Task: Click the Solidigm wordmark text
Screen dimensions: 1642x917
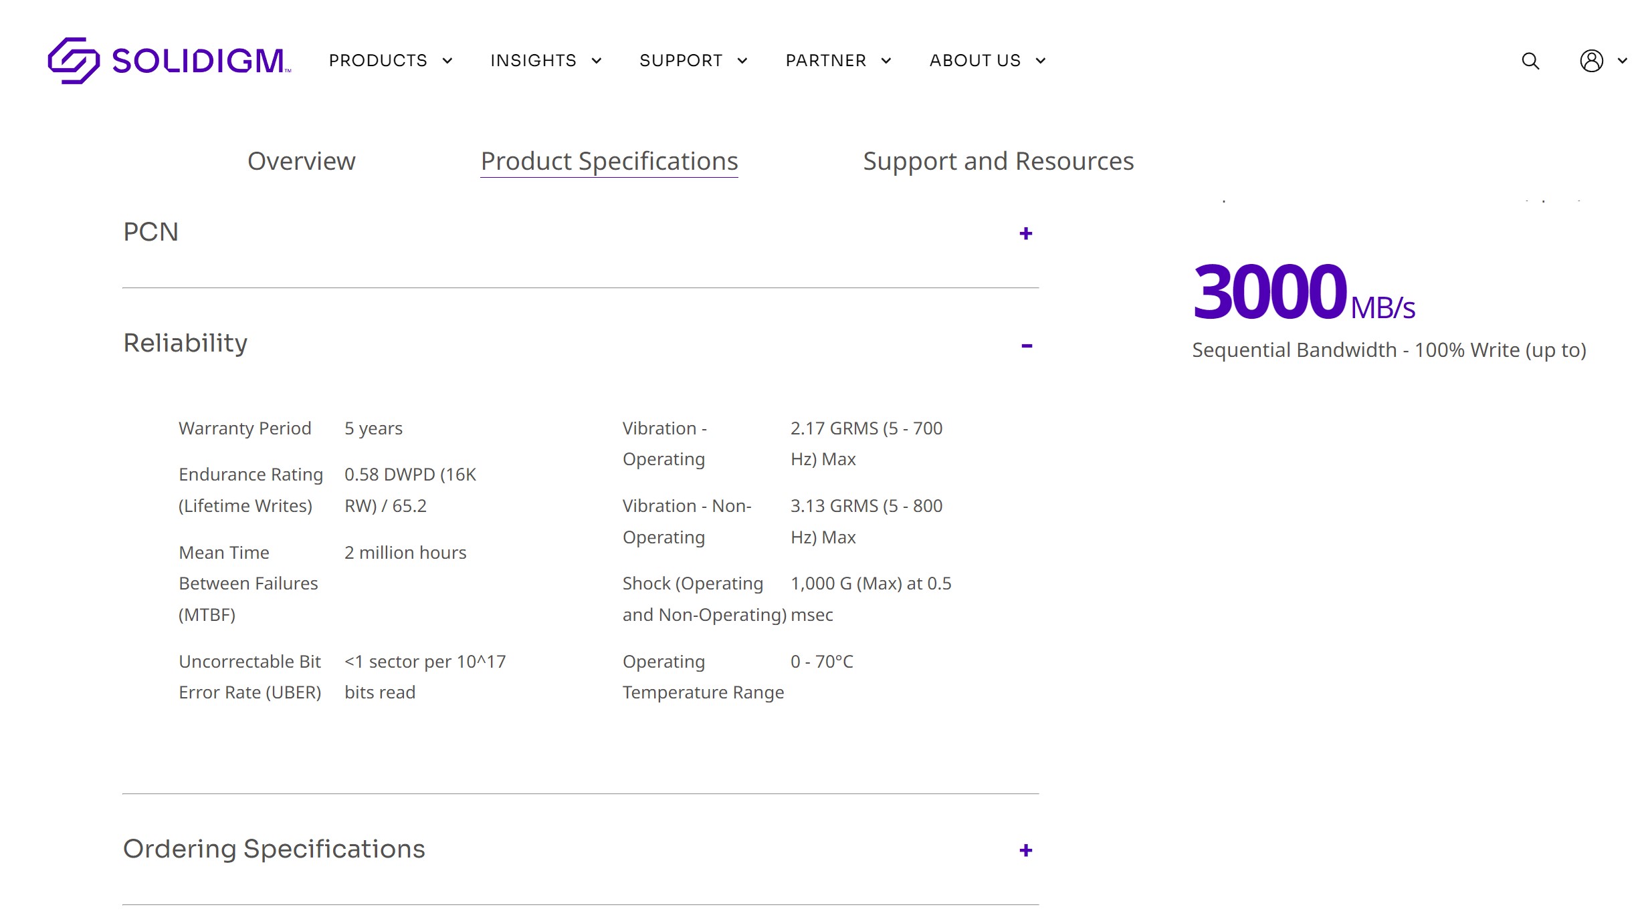Action: coord(199,61)
